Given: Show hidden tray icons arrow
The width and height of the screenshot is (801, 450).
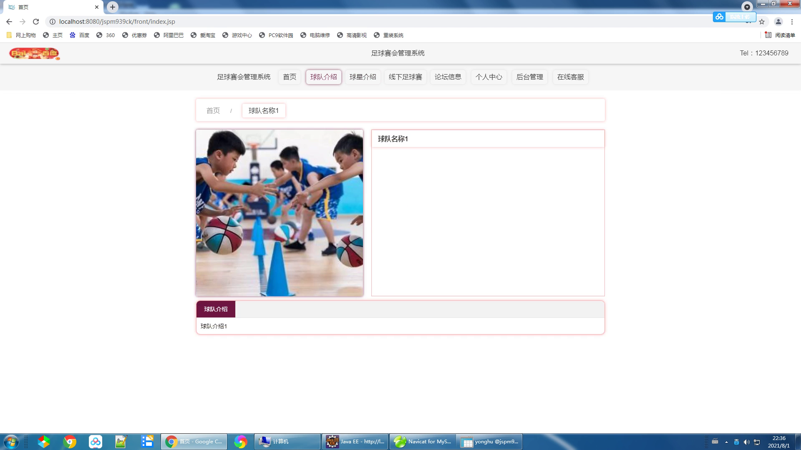Looking at the screenshot, I should (726, 442).
